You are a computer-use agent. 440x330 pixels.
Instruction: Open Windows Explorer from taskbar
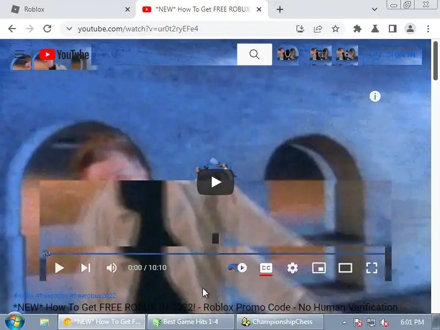[x=45, y=322]
